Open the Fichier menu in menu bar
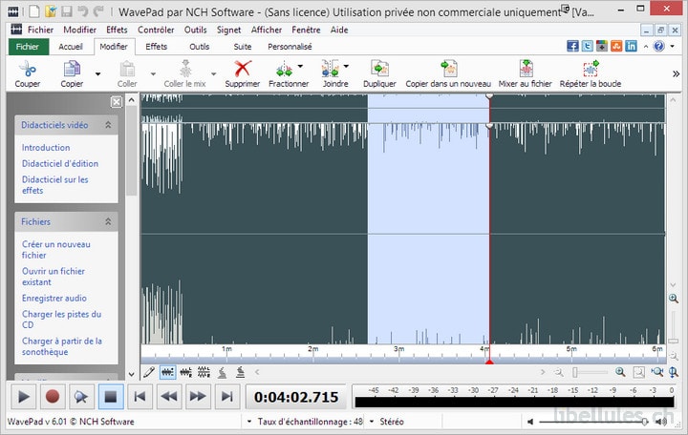Image resolution: width=688 pixels, height=435 pixels. (x=40, y=30)
